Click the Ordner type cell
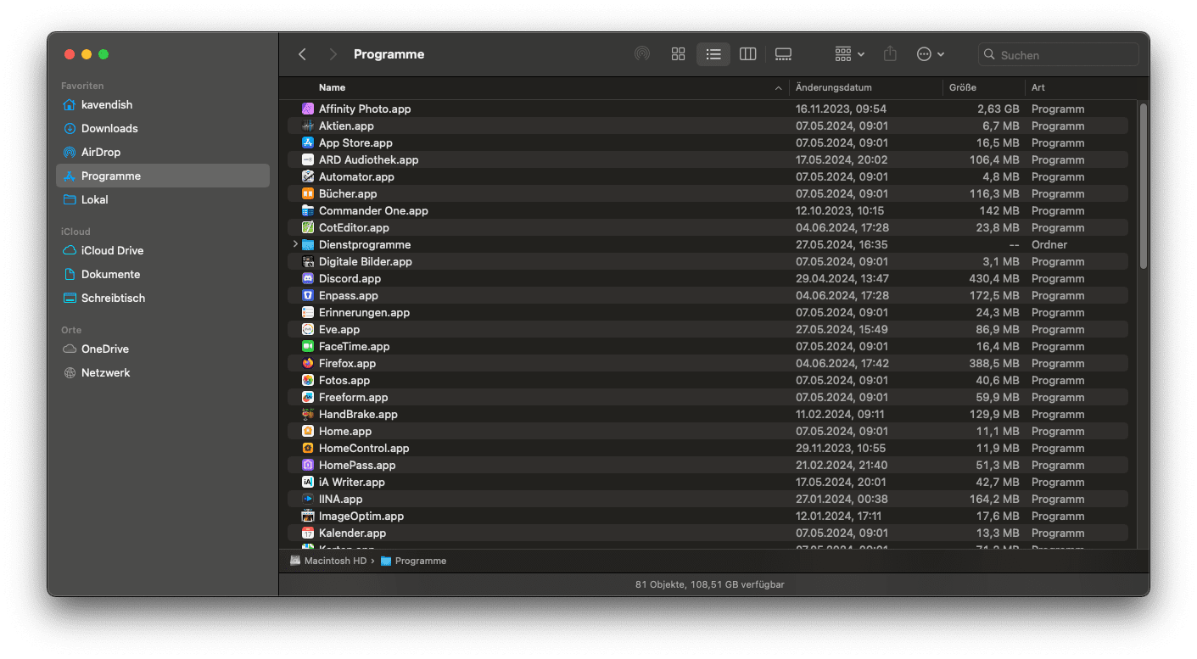Screen dimensions: 1197x659 [1049, 244]
